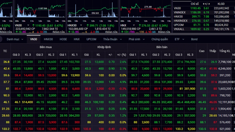Select HNXINDEX row in index summary
The width and height of the screenshot is (235, 132).
tap(204, 21)
